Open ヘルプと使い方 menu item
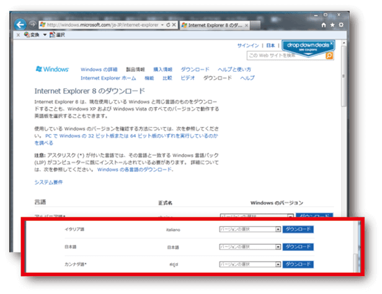The image size is (382, 294). pos(234,69)
